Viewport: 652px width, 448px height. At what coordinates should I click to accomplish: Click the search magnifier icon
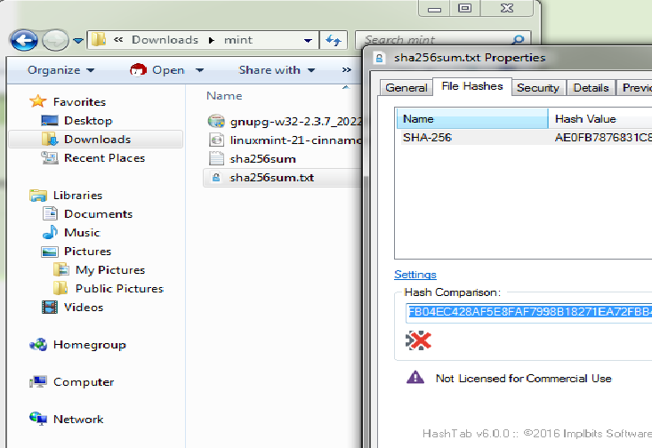coord(518,39)
